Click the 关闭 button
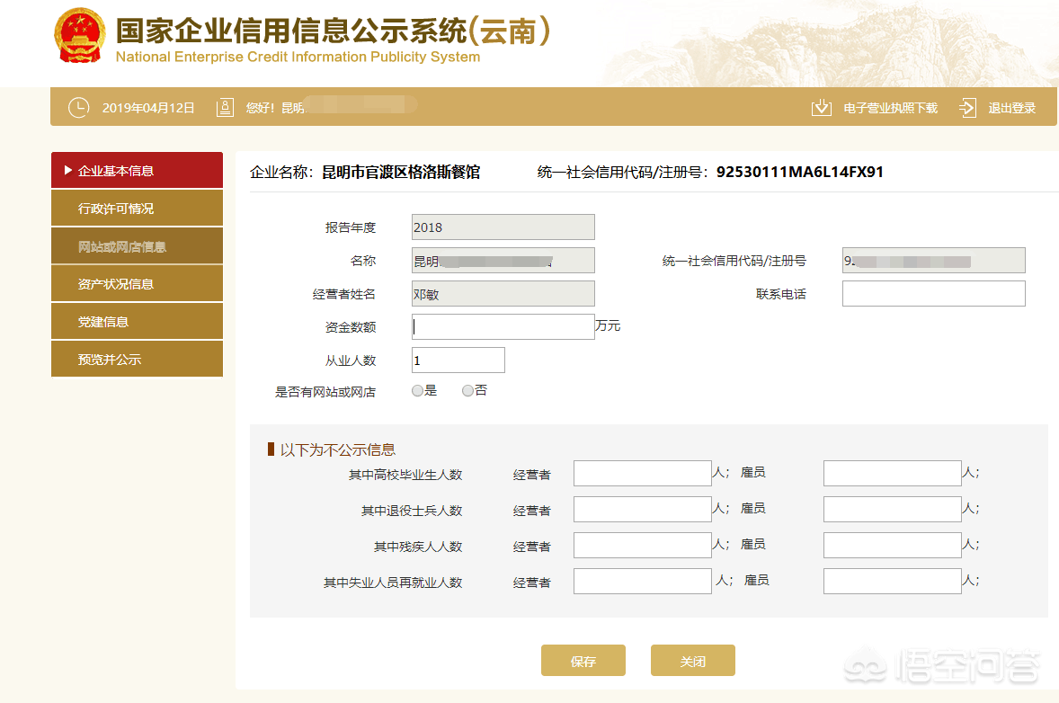Viewport: 1059px width, 703px height. tap(692, 660)
